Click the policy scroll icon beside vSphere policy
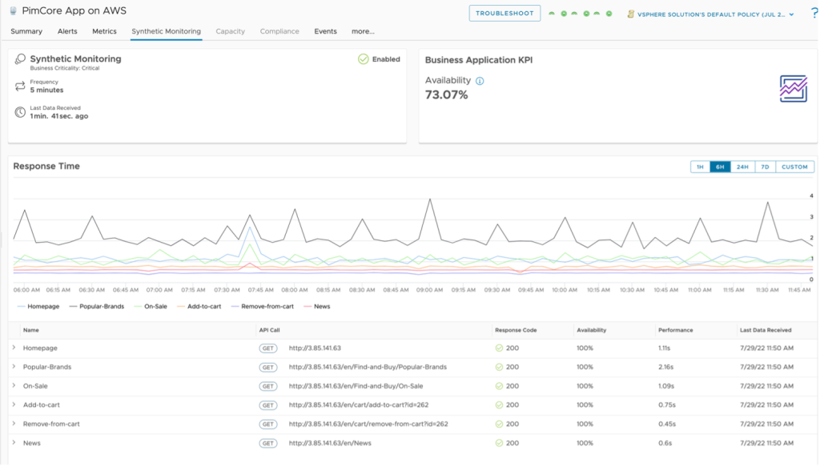The width and height of the screenshot is (820, 467). 631,14
